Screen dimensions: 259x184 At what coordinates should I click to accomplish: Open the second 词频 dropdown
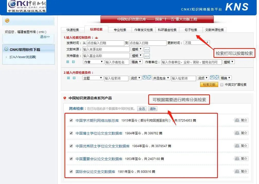(203, 78)
